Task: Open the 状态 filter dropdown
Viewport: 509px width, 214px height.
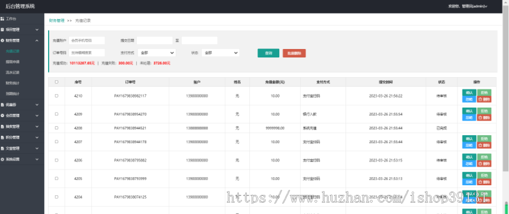Action: [x=221, y=53]
